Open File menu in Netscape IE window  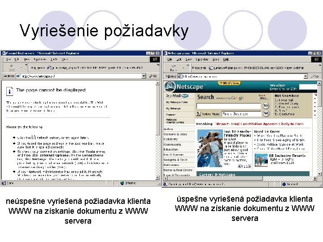[170, 59]
